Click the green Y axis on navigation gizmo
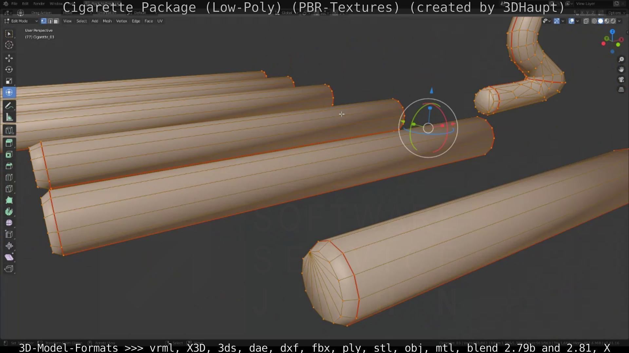 pos(606,39)
